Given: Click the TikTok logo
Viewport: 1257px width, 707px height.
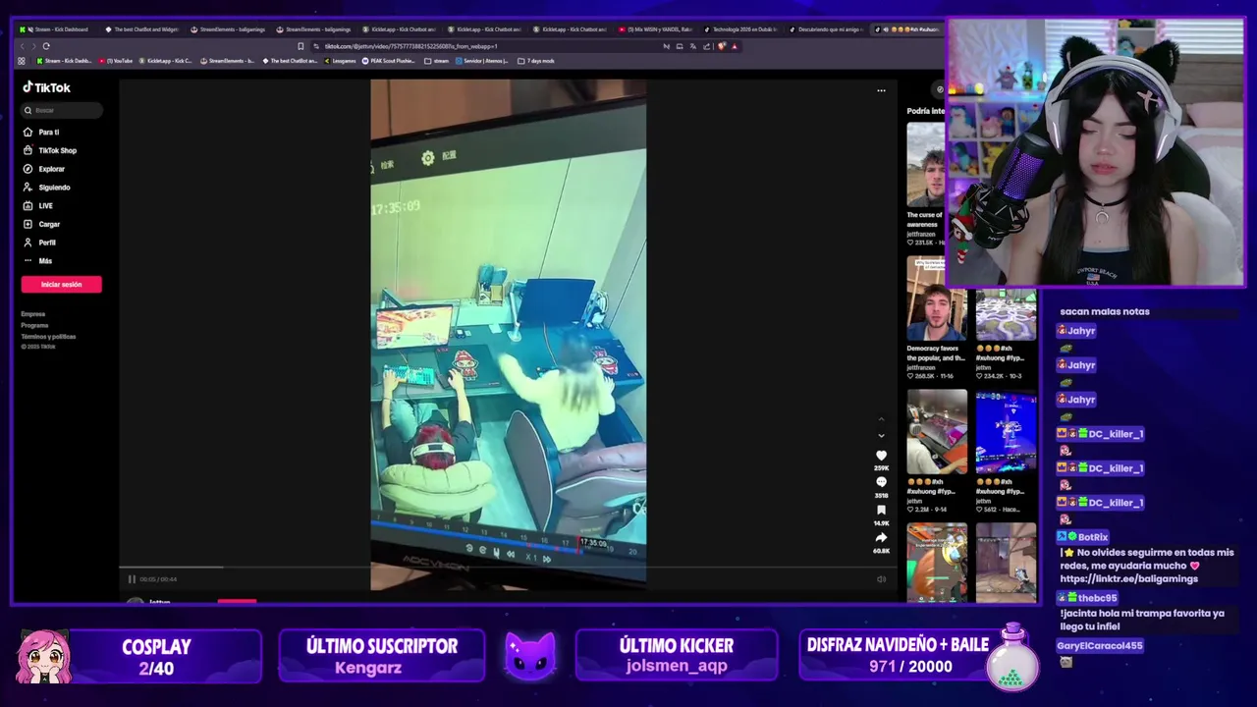Looking at the screenshot, I should coord(46,87).
